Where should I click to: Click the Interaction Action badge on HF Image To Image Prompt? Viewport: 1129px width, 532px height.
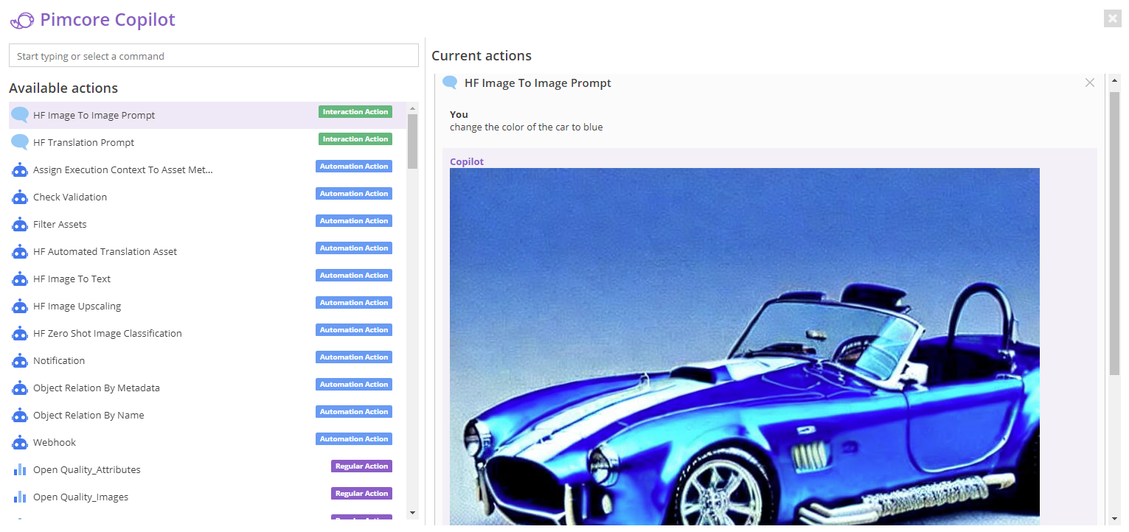click(355, 111)
